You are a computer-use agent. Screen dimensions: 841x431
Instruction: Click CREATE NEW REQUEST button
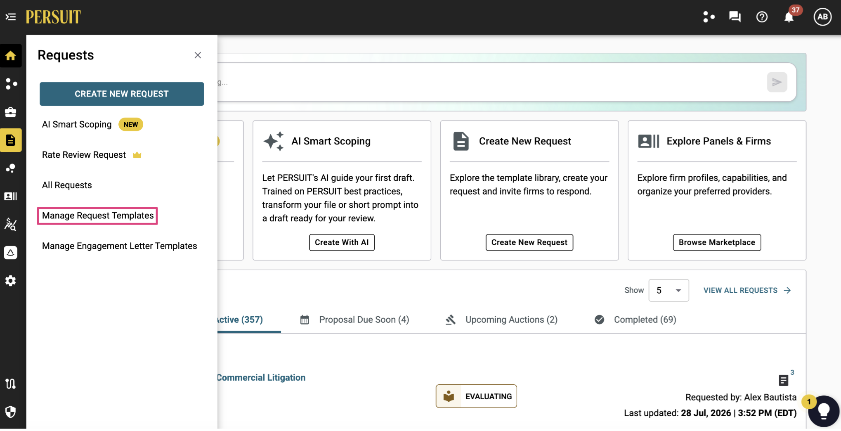(x=122, y=94)
